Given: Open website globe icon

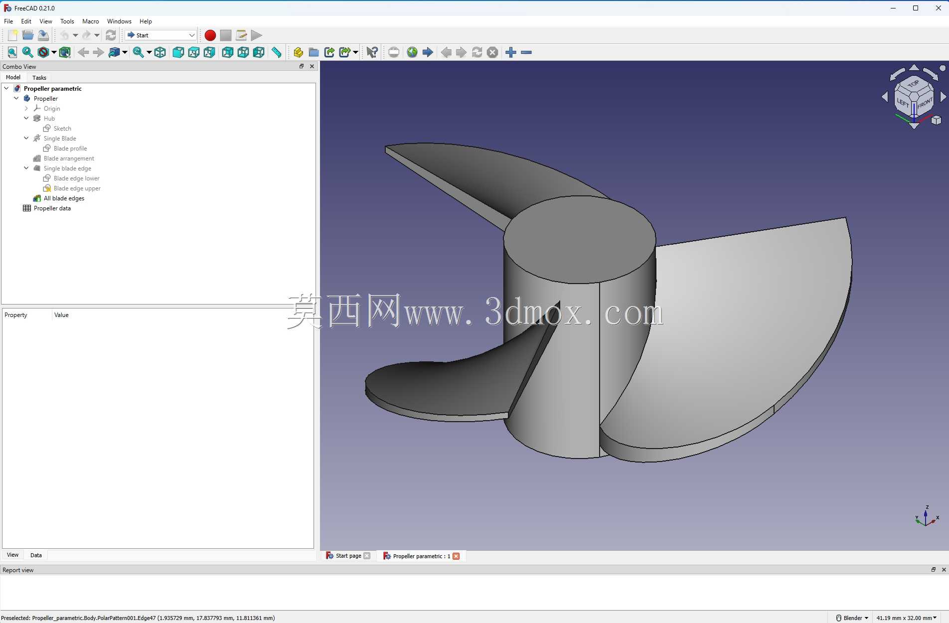Looking at the screenshot, I should click(x=412, y=52).
